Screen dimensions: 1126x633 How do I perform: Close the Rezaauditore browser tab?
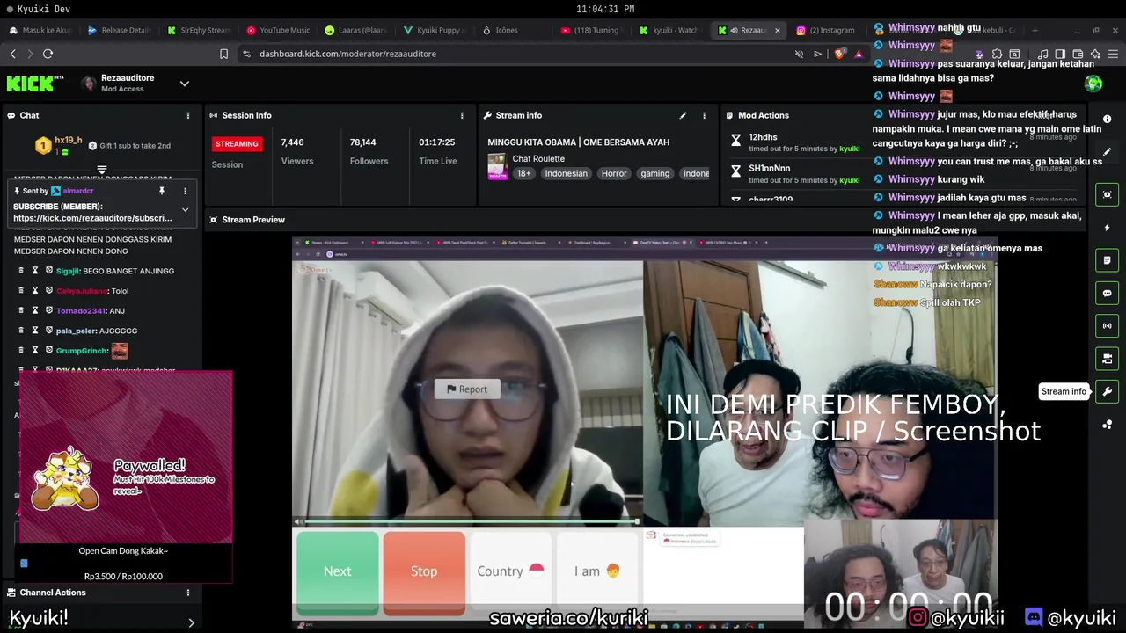pyautogui.click(x=777, y=30)
